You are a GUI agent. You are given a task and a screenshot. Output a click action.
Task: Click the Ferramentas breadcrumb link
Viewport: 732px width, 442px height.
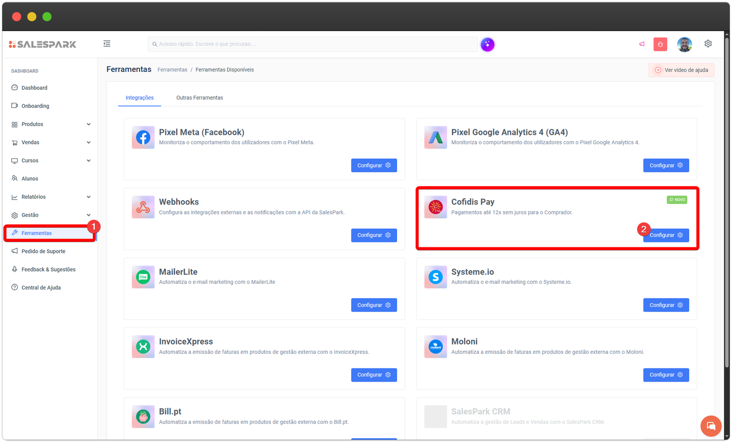(172, 70)
